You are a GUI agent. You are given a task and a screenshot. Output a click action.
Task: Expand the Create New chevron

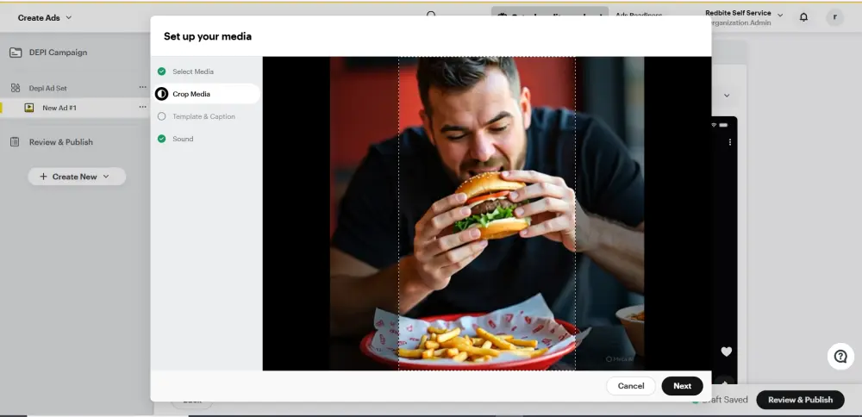coord(106,177)
